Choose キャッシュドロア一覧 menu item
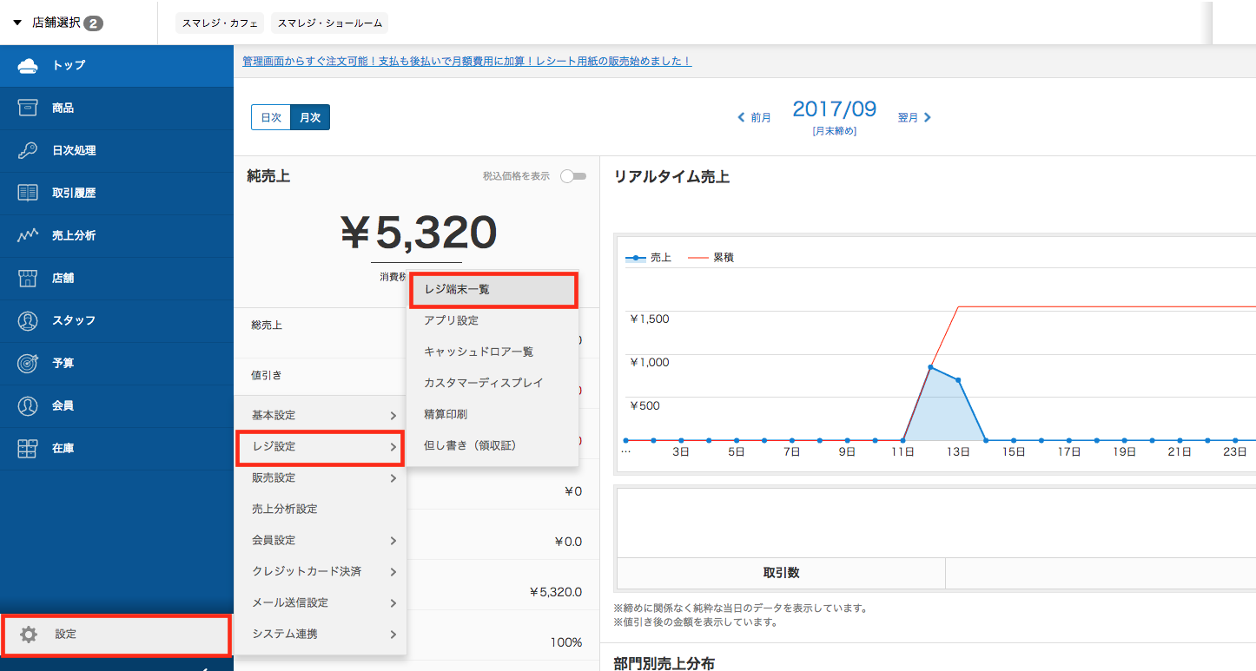This screenshot has width=1256, height=671. [x=479, y=352]
